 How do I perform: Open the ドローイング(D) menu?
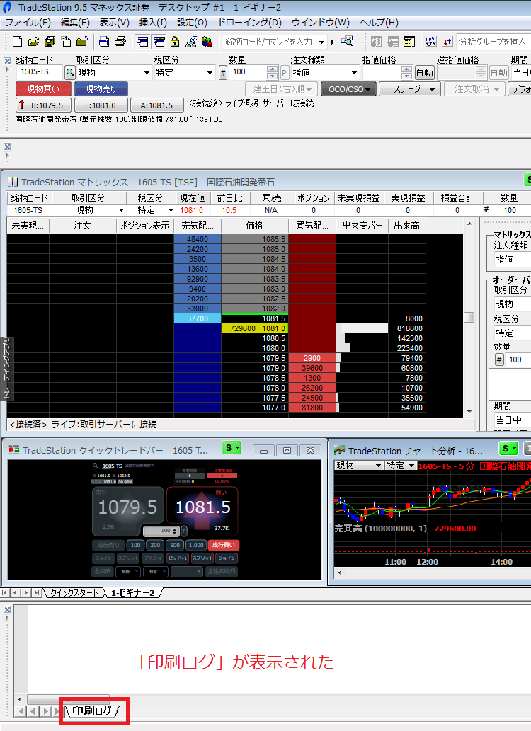coord(250,23)
